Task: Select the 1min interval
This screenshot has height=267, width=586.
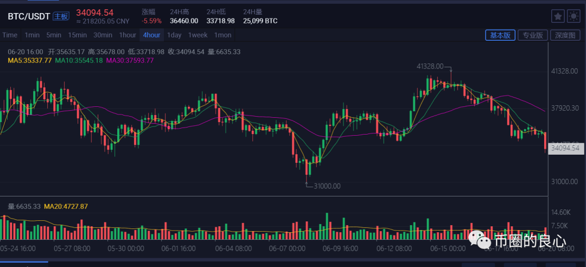Action: coord(32,35)
